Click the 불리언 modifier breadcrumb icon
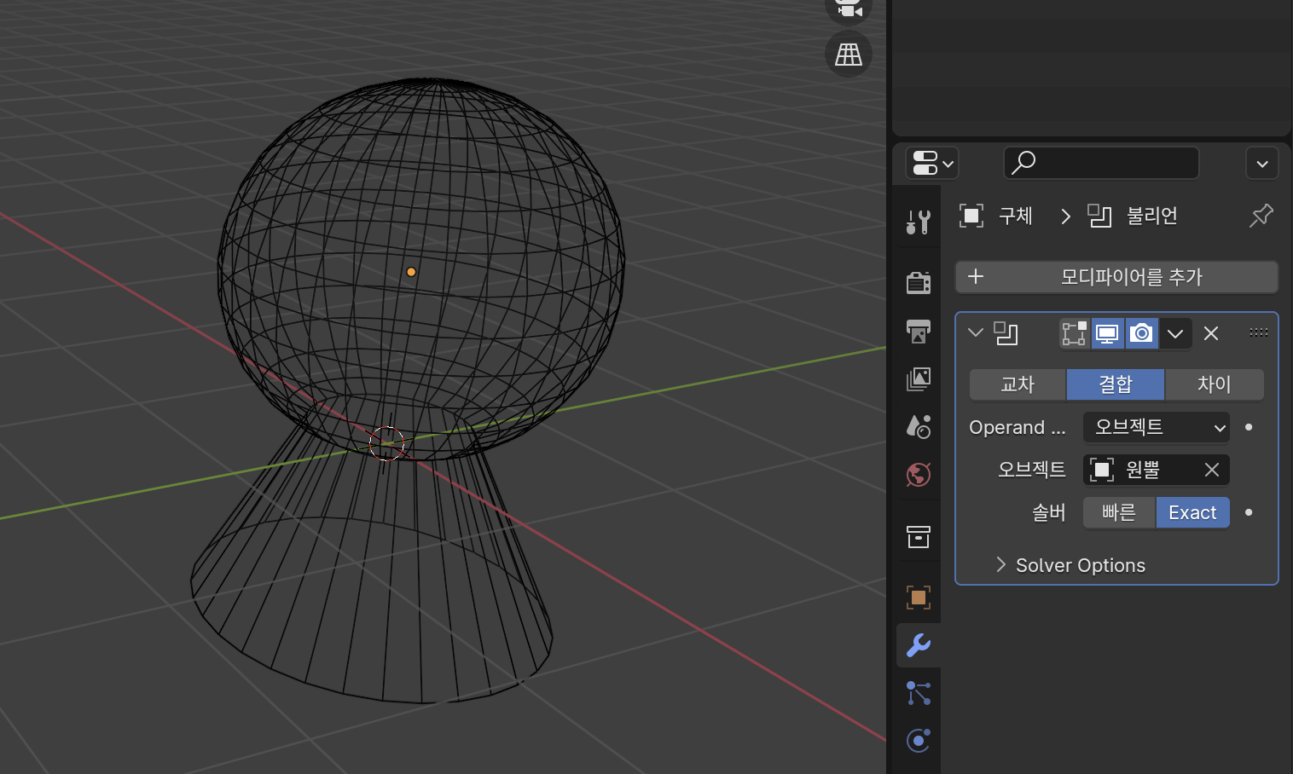Image resolution: width=1293 pixels, height=774 pixels. click(x=1100, y=216)
